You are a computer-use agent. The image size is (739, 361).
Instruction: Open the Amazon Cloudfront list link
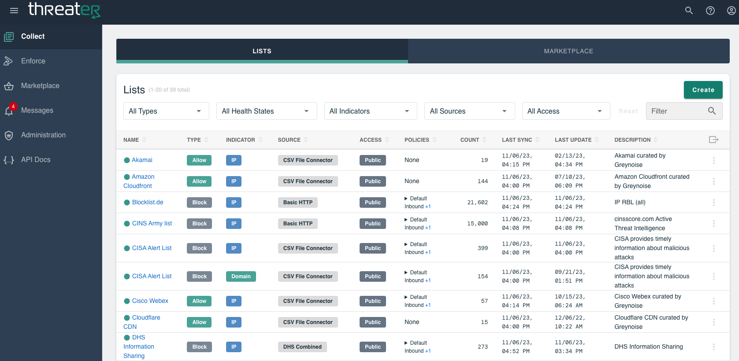139,181
